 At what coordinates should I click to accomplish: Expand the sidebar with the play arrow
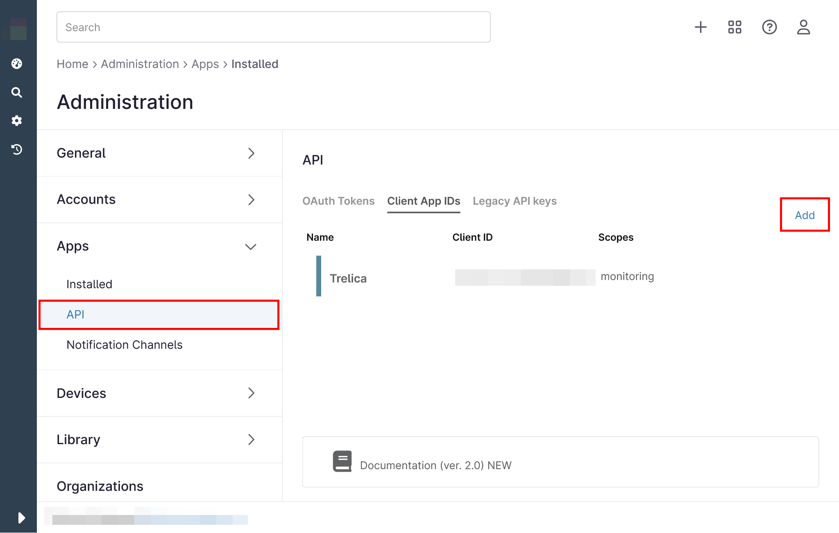[22, 518]
